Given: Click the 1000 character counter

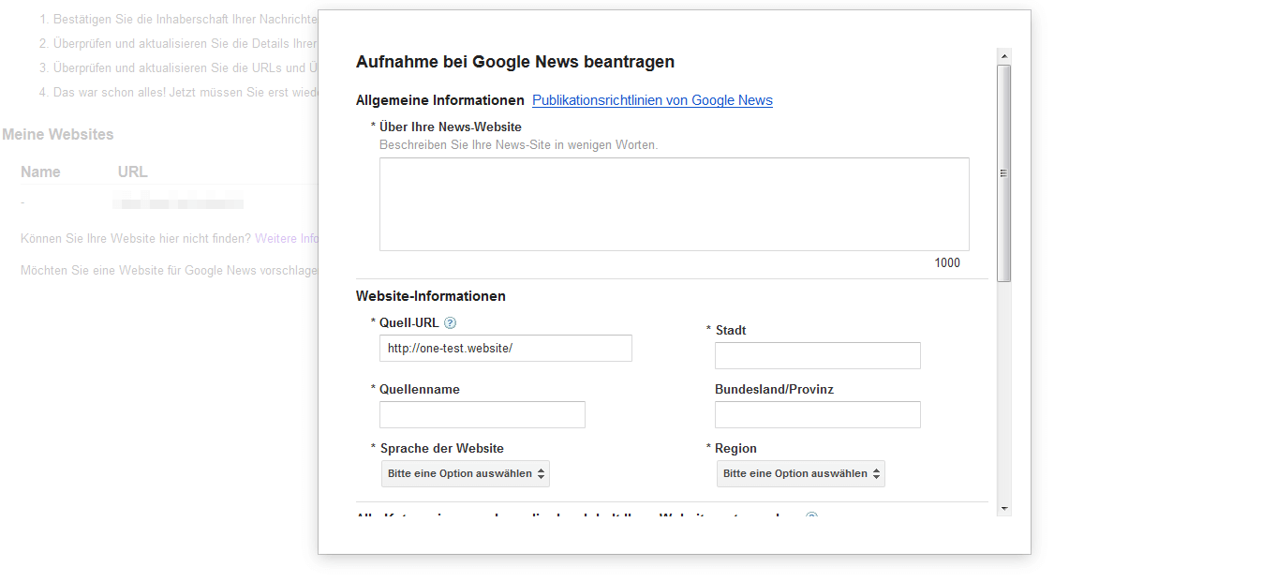Looking at the screenshot, I should click(x=947, y=263).
